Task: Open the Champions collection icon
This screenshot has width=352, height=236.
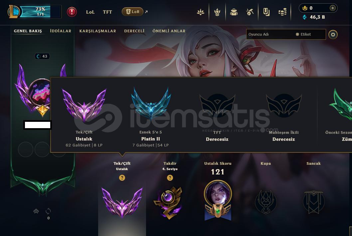Action: tap(201, 12)
